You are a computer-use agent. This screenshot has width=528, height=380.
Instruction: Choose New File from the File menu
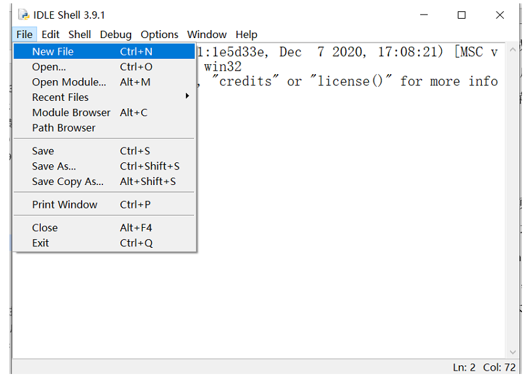(x=104, y=51)
